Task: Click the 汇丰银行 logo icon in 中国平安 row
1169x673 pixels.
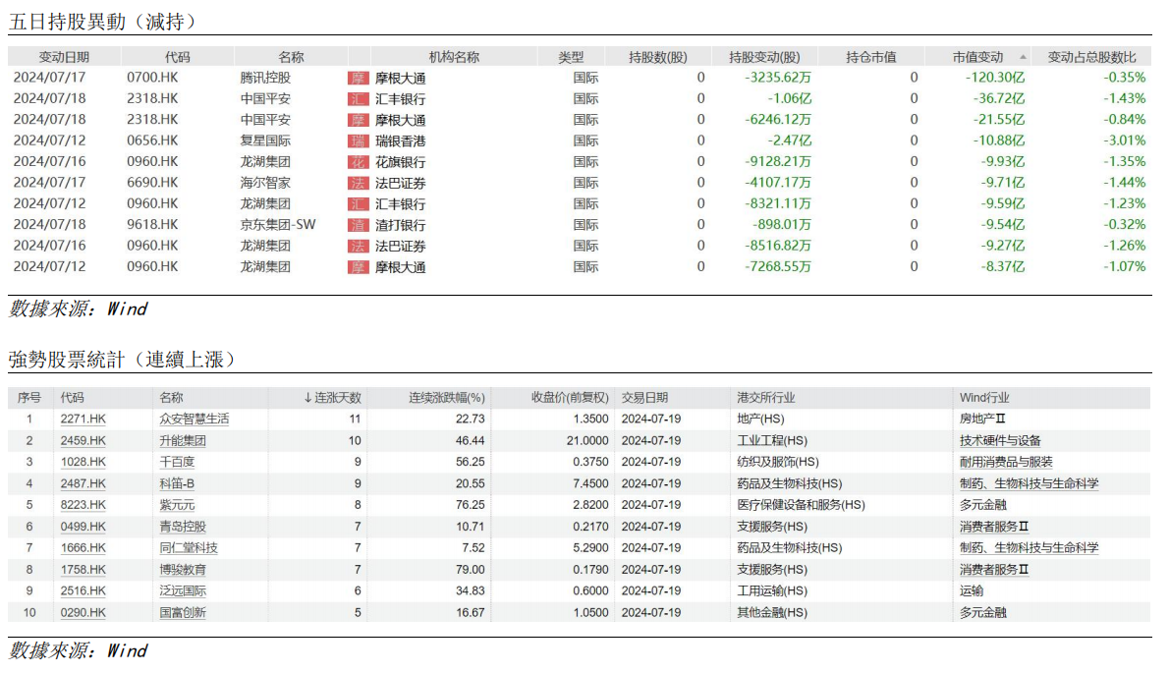Action: click(x=359, y=99)
